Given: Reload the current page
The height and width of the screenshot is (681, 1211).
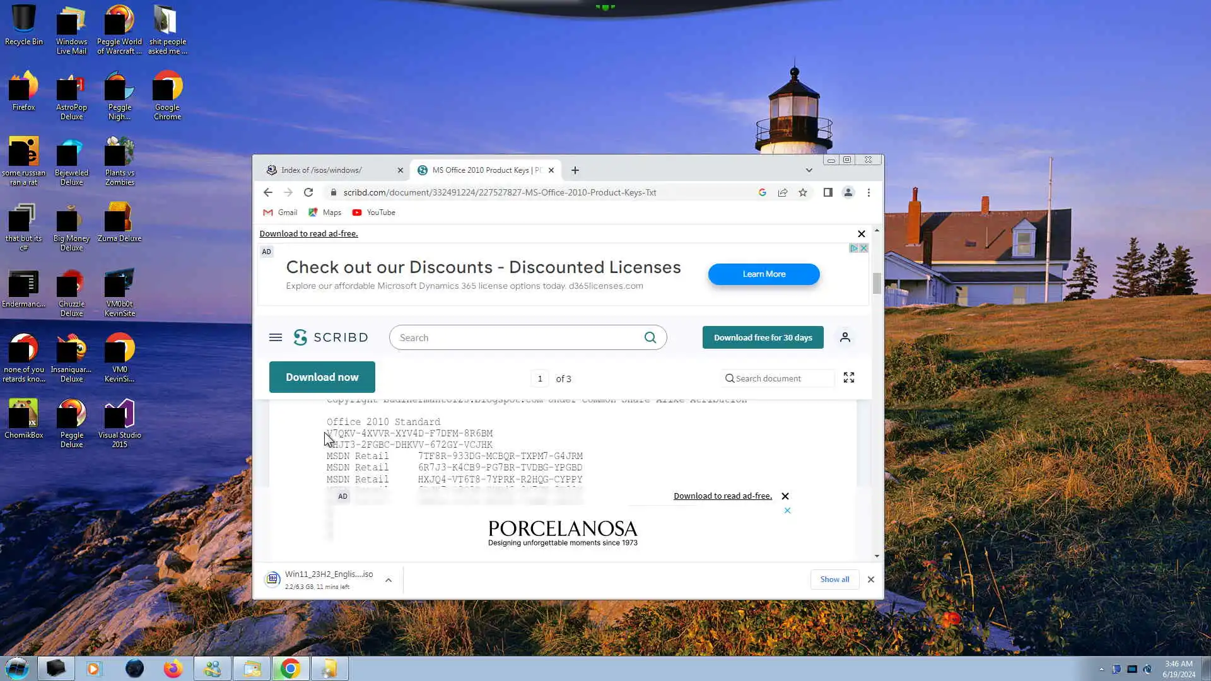Looking at the screenshot, I should pos(308,192).
